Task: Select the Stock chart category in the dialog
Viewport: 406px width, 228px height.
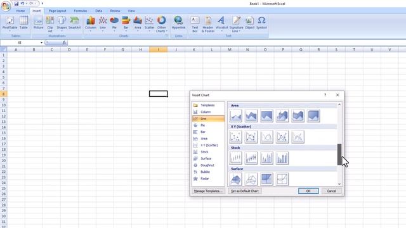Action: 208,152
